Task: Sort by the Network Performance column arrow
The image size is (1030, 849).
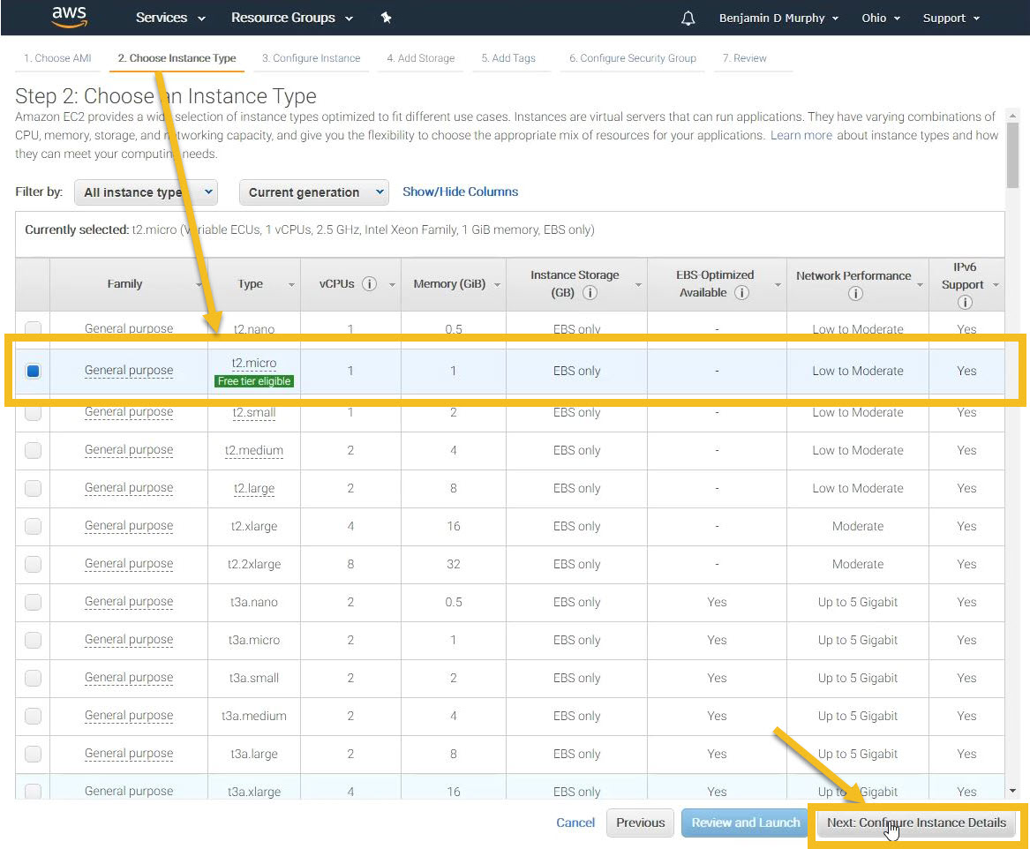Action: coord(920,285)
